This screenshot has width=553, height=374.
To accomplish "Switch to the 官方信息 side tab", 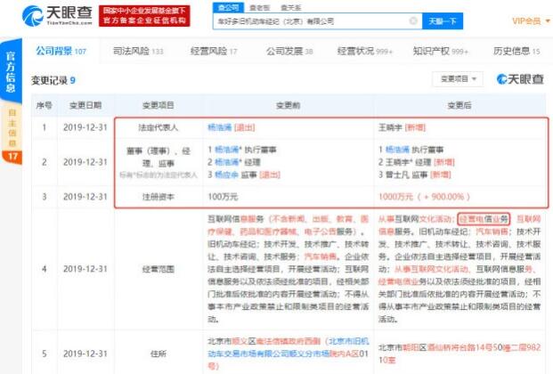I will (11, 72).
